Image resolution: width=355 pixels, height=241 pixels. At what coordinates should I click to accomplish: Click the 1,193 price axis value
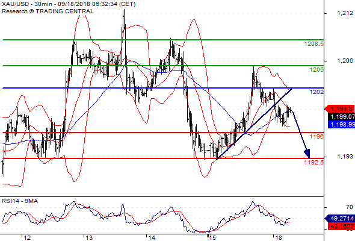pyautogui.click(x=345, y=157)
